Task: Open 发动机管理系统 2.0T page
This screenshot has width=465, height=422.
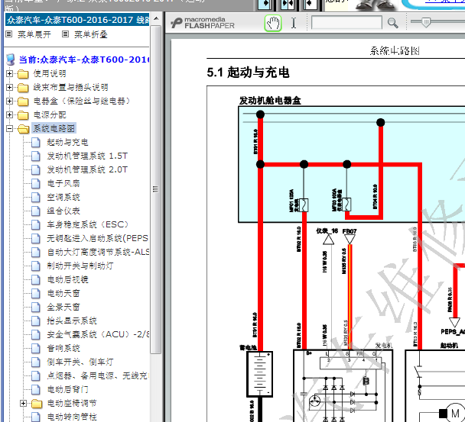Action: click(87, 169)
